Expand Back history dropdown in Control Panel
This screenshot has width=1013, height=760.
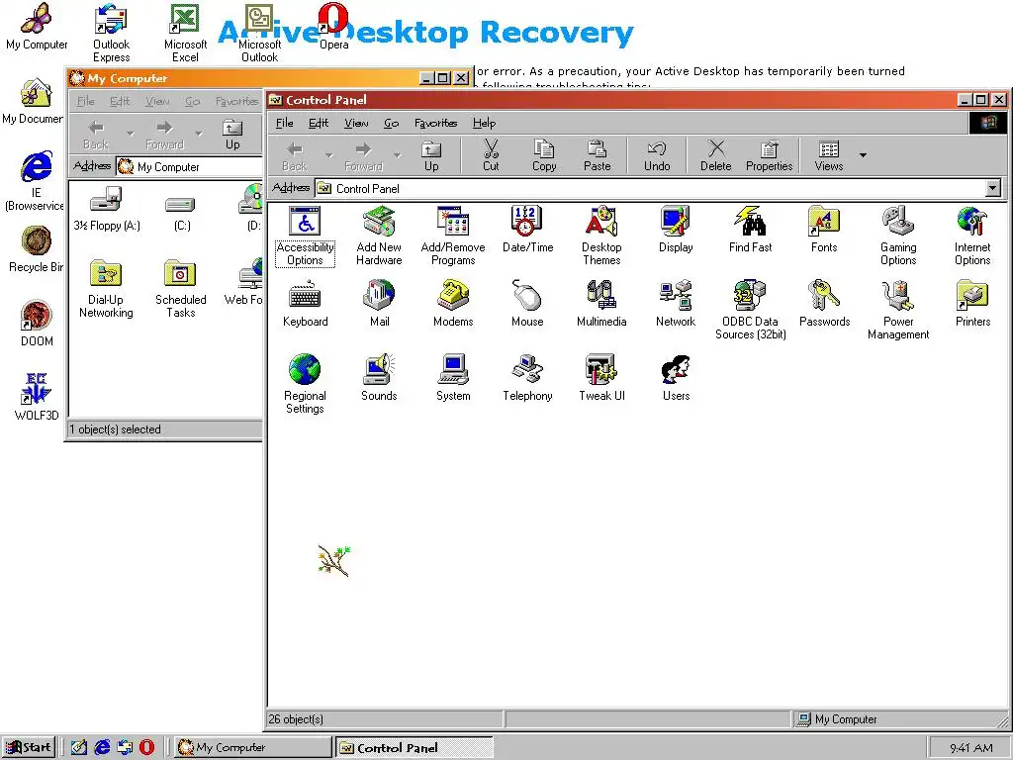coord(329,155)
